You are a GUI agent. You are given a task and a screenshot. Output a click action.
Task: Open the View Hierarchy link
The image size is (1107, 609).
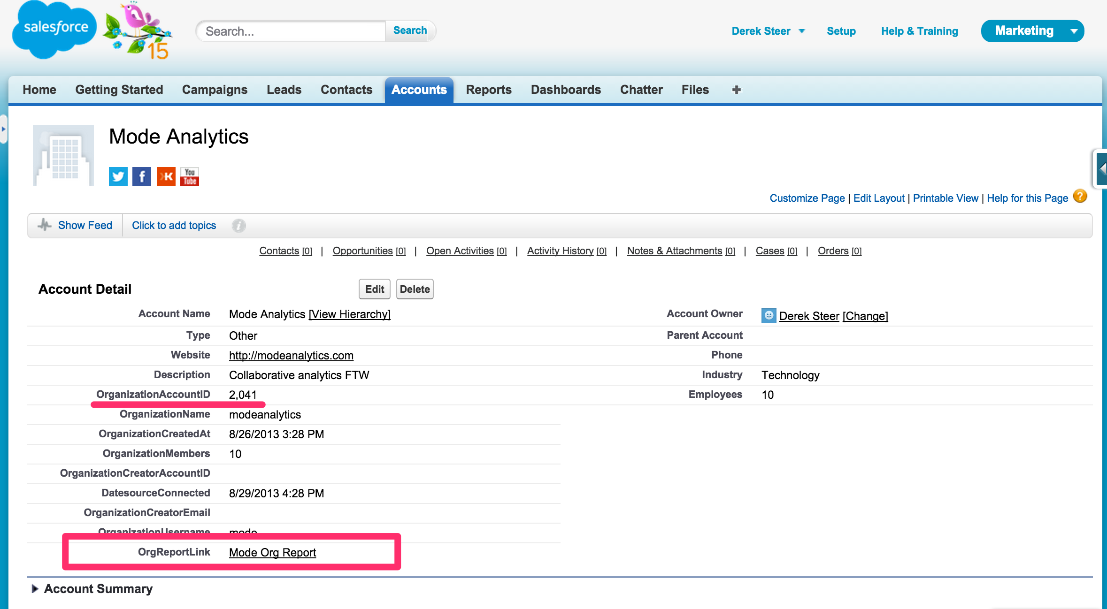(350, 314)
